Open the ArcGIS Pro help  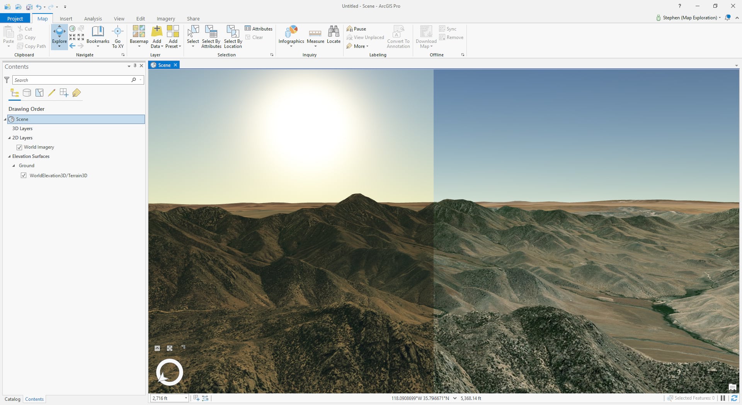(680, 6)
